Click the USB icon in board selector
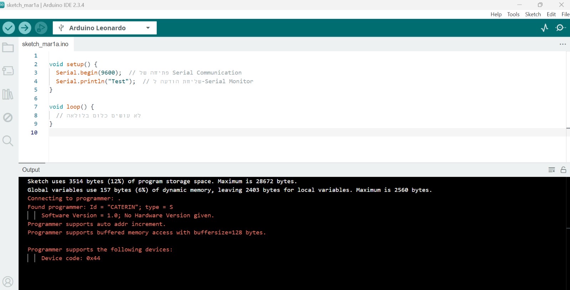Image resolution: width=570 pixels, height=290 pixels. pyautogui.click(x=61, y=28)
